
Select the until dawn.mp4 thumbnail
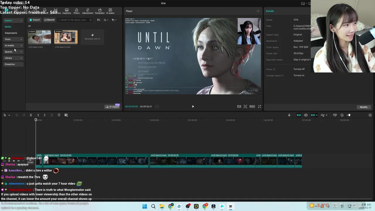click(x=39, y=37)
